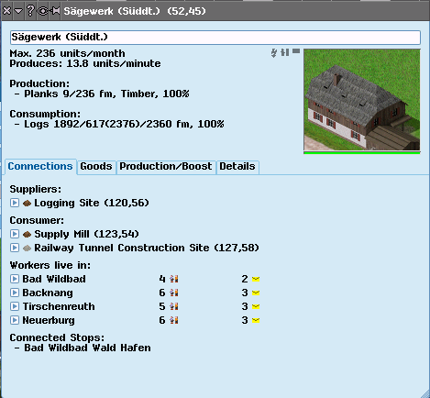Go to Bad Wildbad town arrow button

[x=15, y=279]
